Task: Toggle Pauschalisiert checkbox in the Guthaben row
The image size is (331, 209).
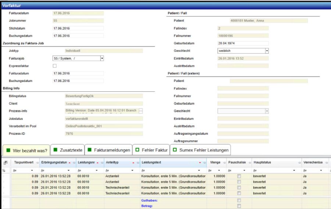Action: pos(239,201)
